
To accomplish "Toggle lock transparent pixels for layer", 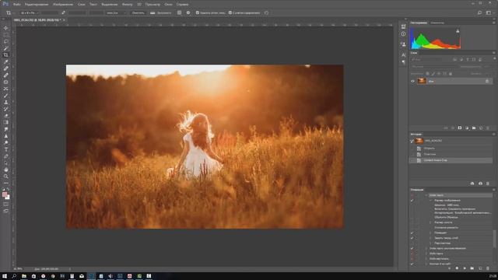I will point(427,74).
